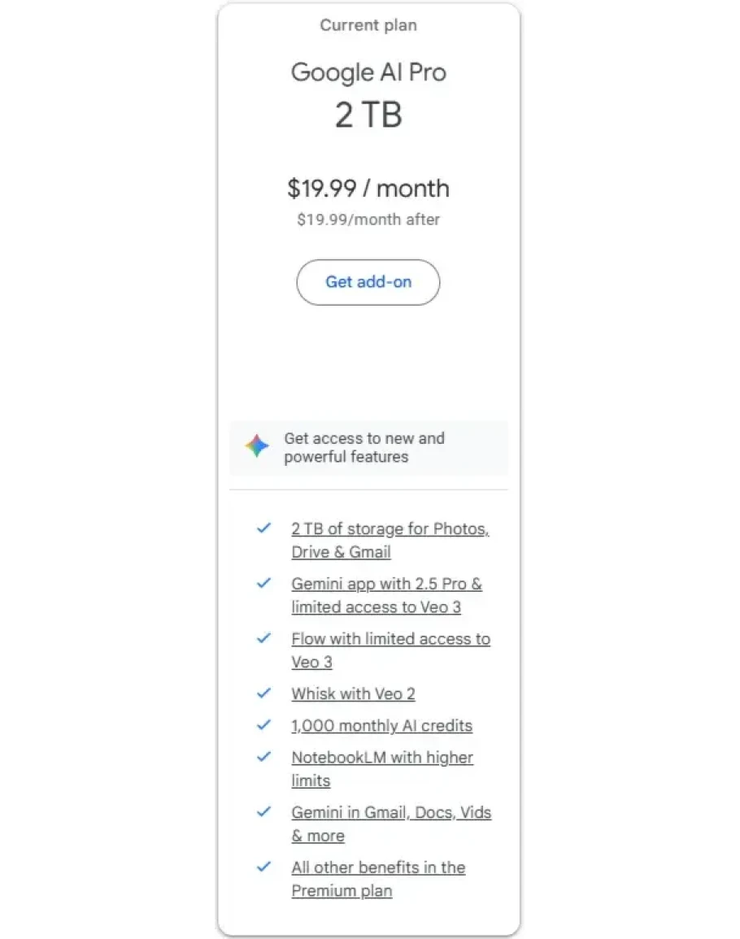Click checkmark beside 1,000 monthly AI credits
The height and width of the screenshot is (939, 740).
263,725
